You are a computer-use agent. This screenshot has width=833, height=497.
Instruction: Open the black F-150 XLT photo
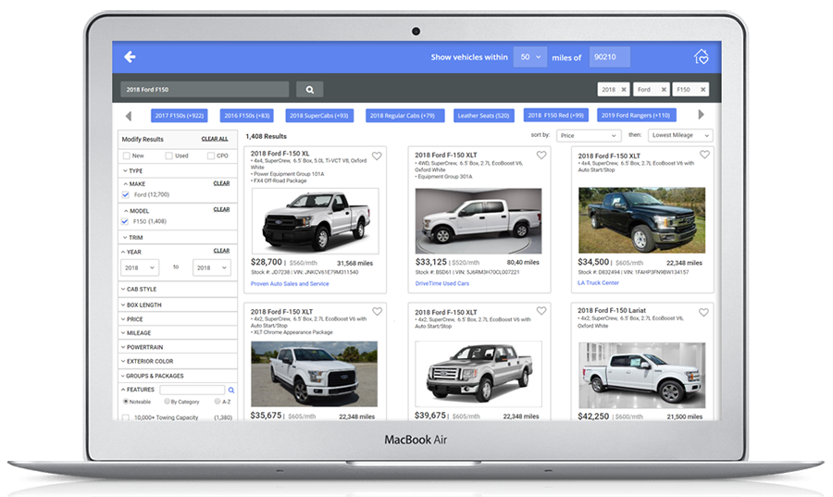pos(641,220)
